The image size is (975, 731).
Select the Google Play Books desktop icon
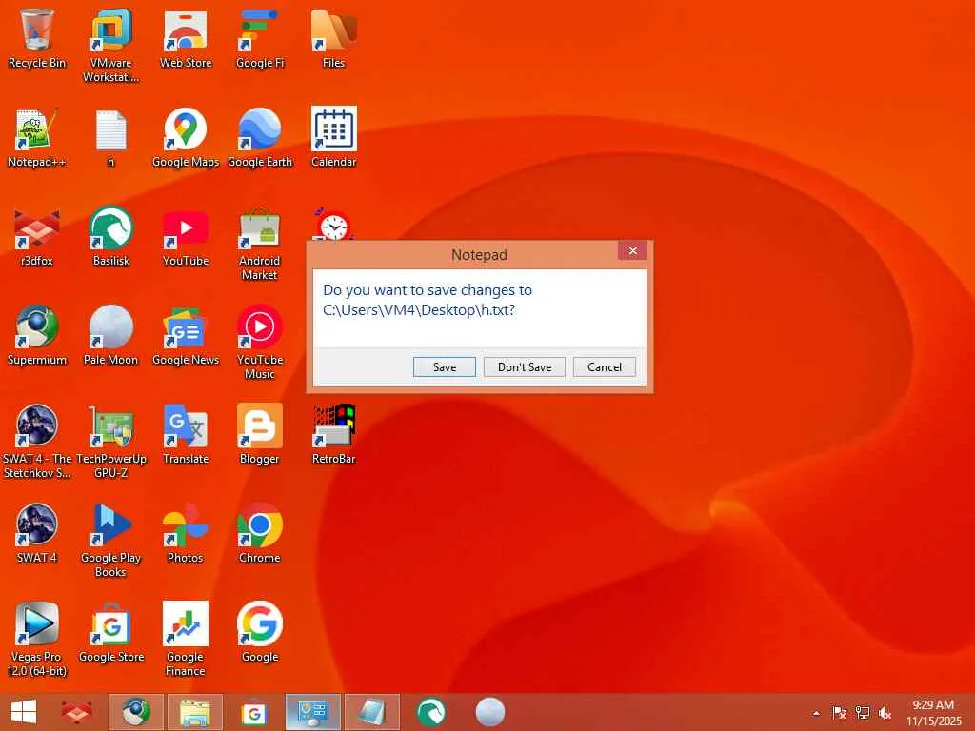[x=110, y=540]
